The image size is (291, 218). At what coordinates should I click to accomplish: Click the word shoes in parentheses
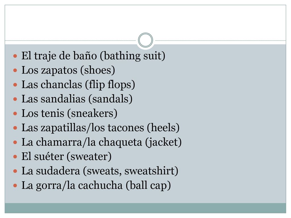(x=98, y=70)
